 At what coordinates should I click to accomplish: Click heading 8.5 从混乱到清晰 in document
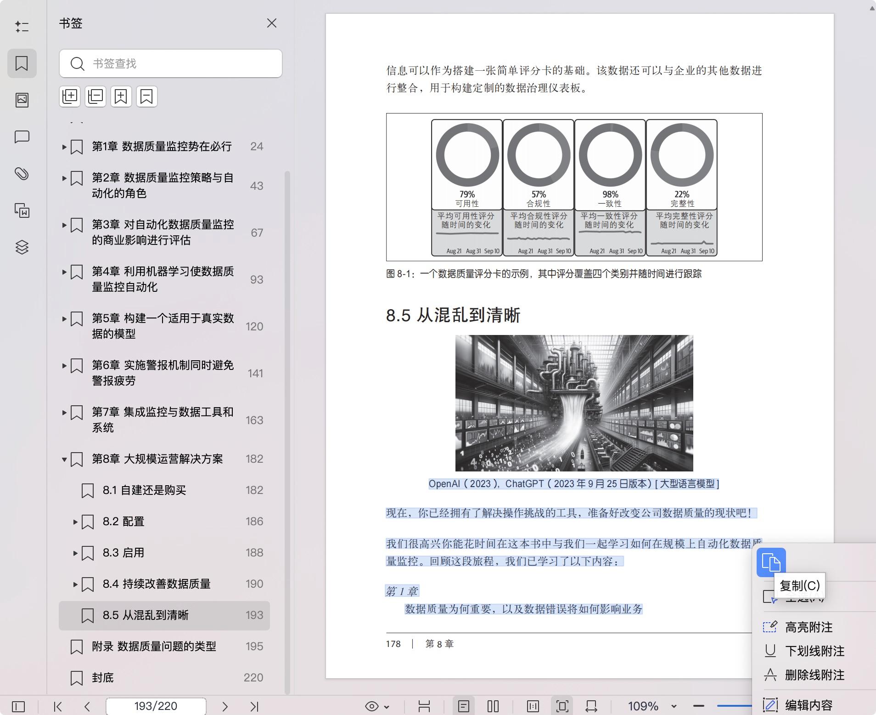453,315
